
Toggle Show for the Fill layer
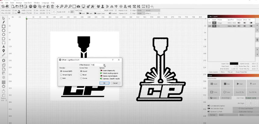245,26
